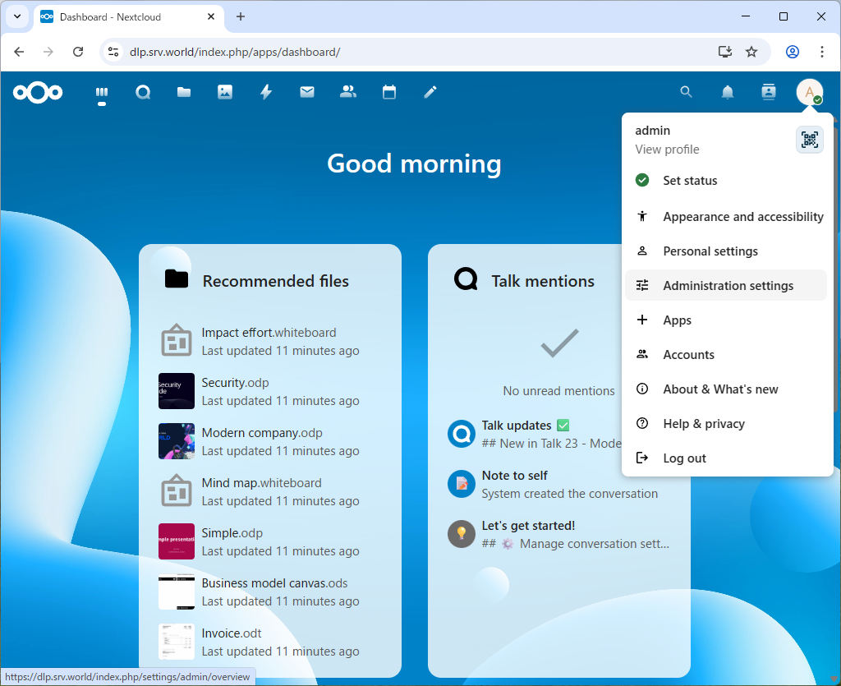Open Note to self conversation

tap(559, 485)
